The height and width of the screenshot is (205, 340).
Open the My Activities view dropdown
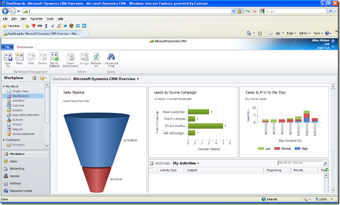pyautogui.click(x=198, y=163)
